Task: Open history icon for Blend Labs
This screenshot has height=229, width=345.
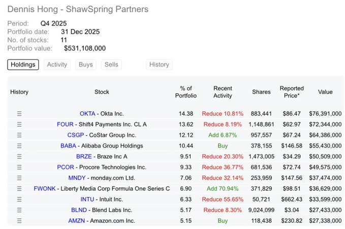Action: (x=19, y=210)
